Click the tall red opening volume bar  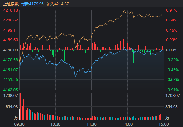point(20,106)
